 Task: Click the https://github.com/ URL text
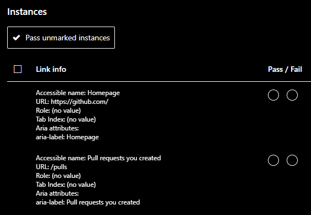(x=80, y=102)
